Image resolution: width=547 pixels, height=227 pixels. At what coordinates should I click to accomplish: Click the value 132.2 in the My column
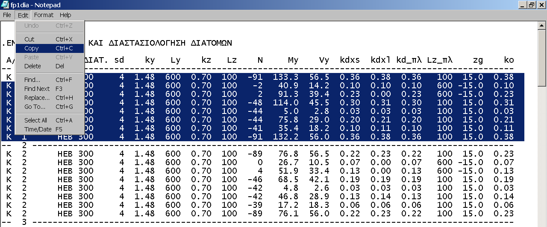coord(285,137)
